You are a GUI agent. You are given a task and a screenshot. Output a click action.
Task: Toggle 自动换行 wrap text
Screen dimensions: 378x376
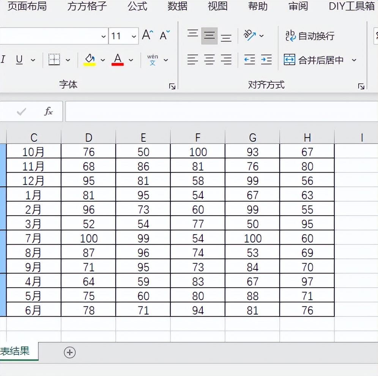(x=310, y=36)
